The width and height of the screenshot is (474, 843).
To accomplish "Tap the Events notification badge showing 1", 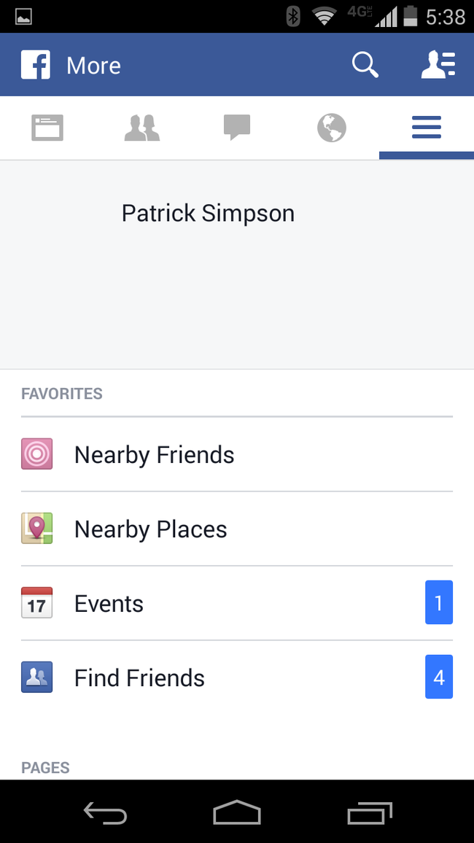I will tap(439, 602).
